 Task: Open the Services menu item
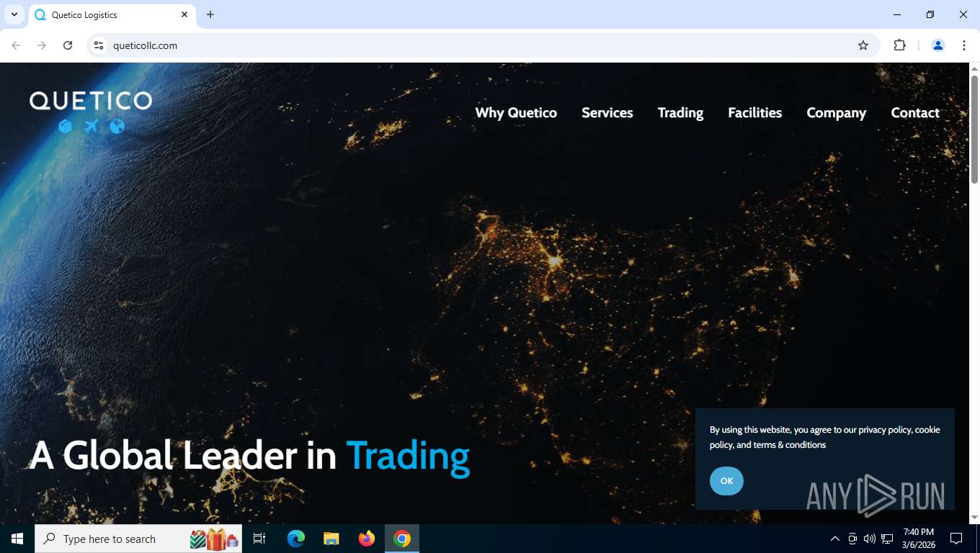(607, 112)
